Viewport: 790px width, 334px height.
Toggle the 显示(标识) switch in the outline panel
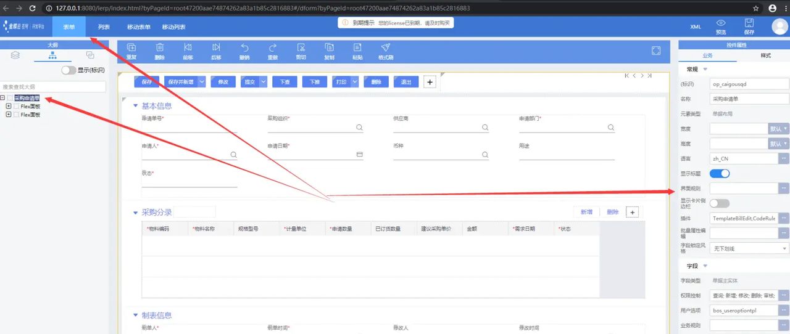click(69, 70)
